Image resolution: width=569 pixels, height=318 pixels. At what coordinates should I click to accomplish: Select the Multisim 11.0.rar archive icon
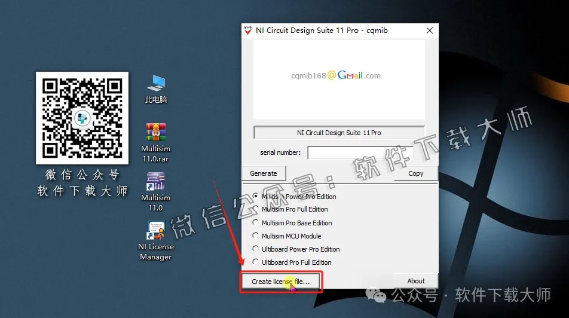[156, 132]
